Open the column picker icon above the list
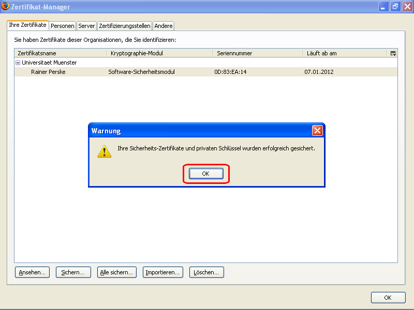414x310 pixels. click(x=392, y=53)
